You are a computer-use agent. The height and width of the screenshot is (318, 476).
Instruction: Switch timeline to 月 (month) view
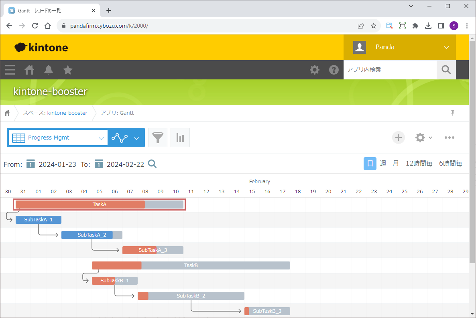click(x=396, y=164)
